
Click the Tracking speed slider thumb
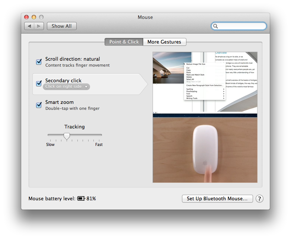pyautogui.click(x=67, y=136)
